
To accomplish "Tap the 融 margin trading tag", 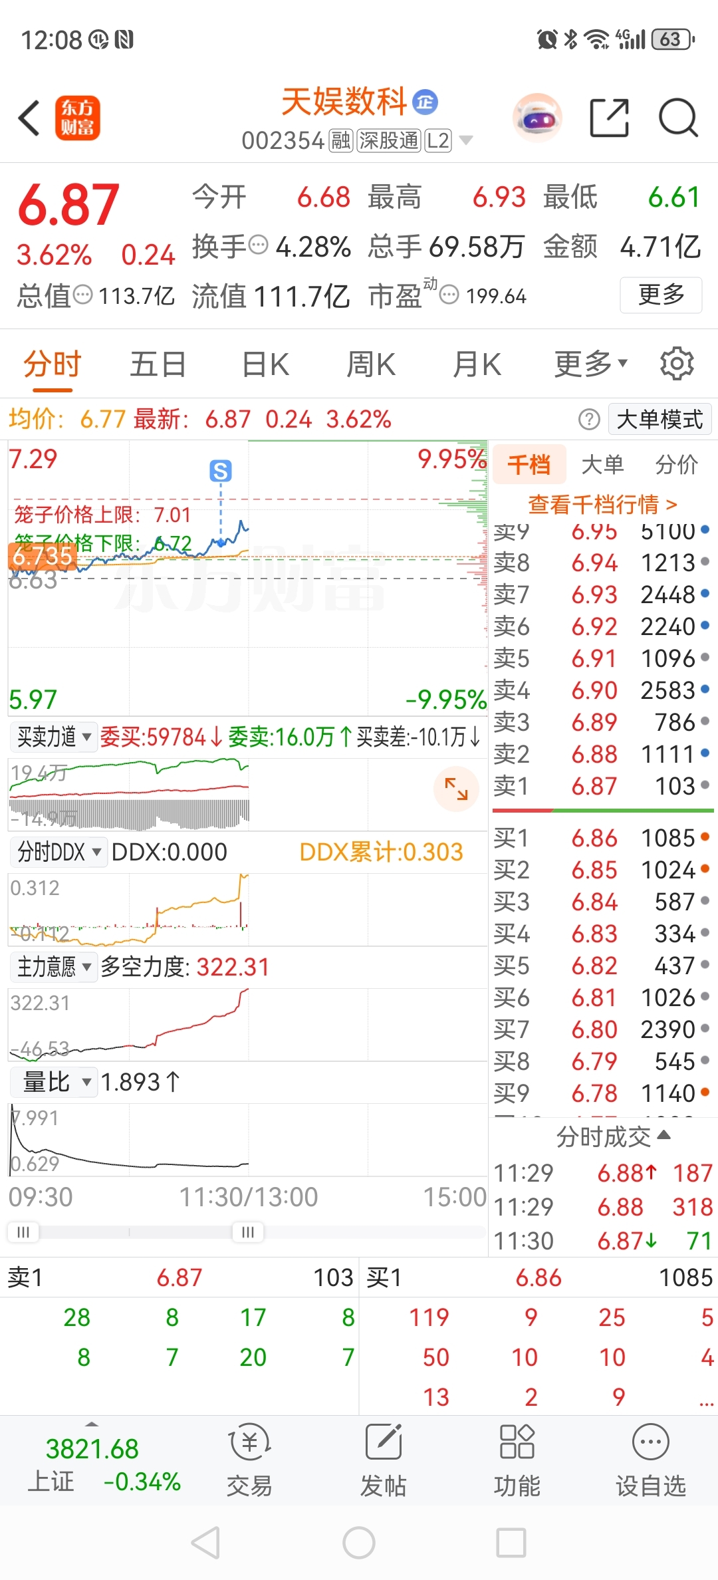I will pyautogui.click(x=341, y=140).
